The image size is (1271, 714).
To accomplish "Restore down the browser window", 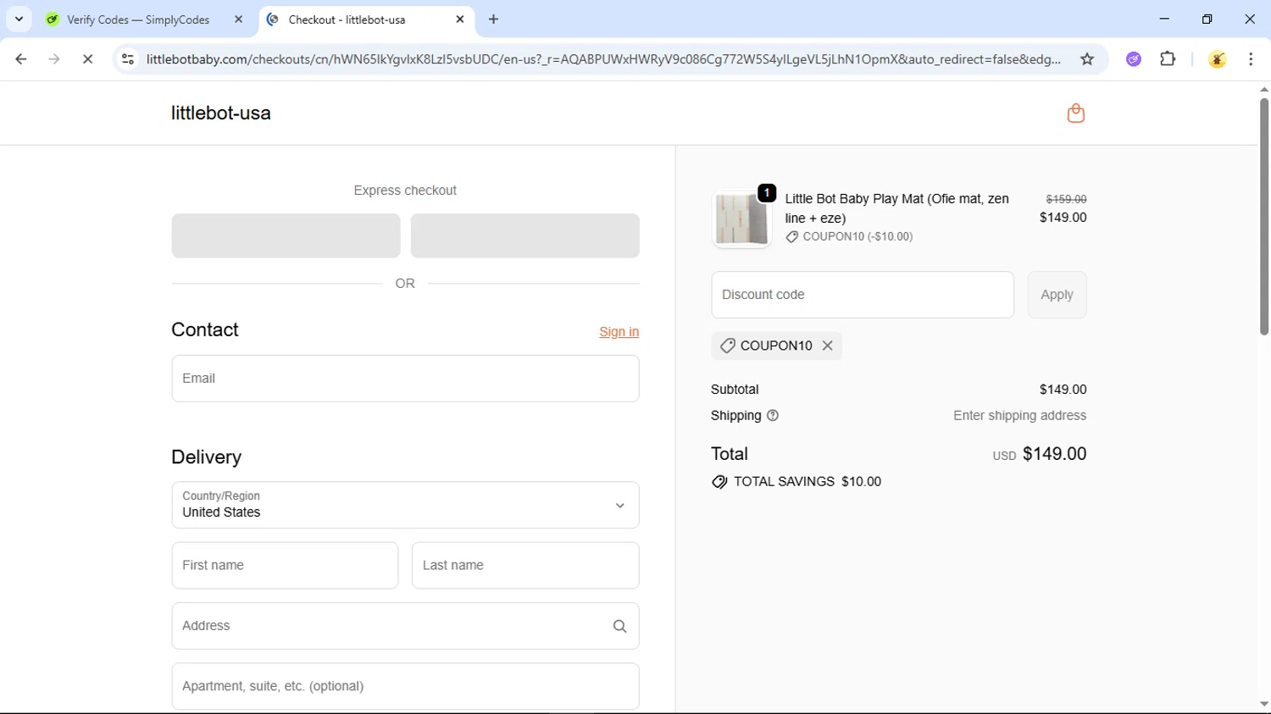I will click(1207, 19).
